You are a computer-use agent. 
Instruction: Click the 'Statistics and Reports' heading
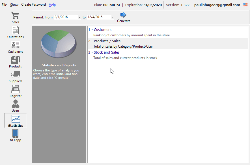(59, 65)
